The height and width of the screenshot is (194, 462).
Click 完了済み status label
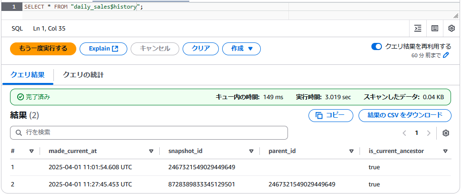click(33, 97)
